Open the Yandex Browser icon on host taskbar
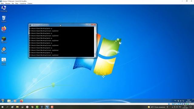This screenshot has height=109, width=194. [27, 107]
